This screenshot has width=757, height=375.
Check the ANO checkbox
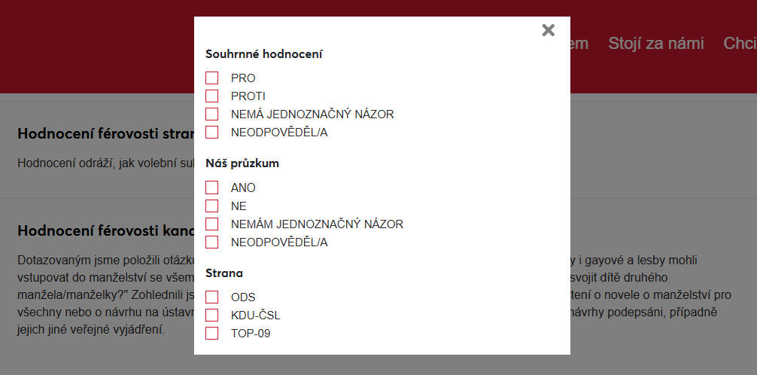click(212, 188)
